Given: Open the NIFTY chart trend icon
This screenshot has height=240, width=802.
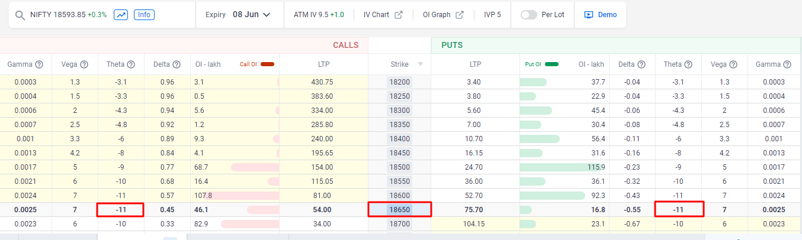Looking at the screenshot, I should (x=121, y=15).
